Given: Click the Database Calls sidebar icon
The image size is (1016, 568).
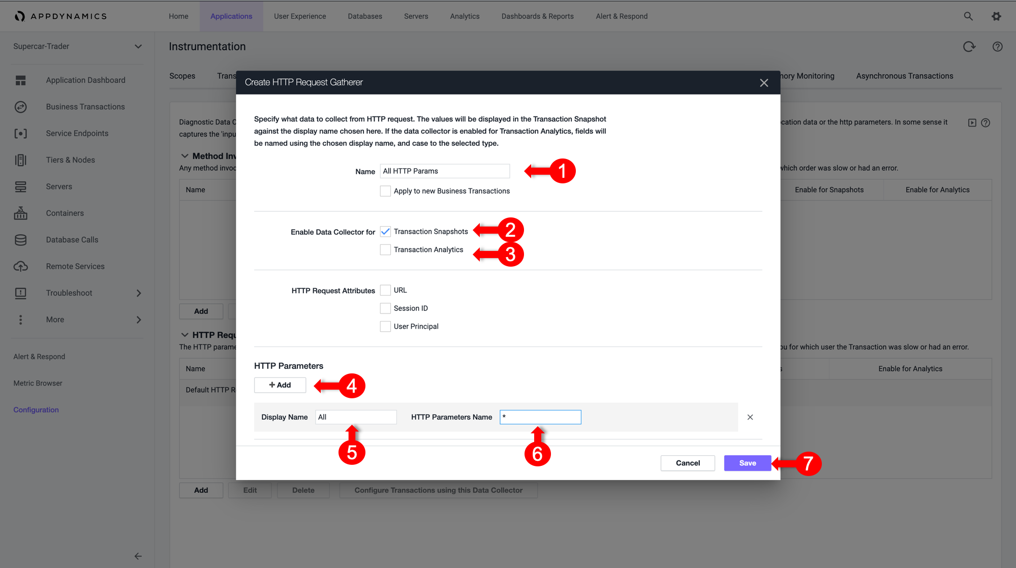Looking at the screenshot, I should pyautogui.click(x=20, y=240).
